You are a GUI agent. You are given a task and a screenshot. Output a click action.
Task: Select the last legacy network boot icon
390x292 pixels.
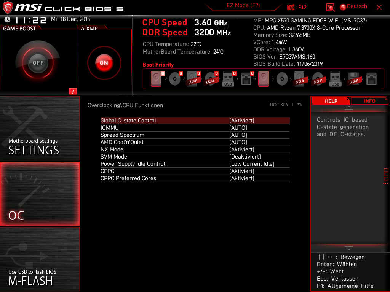pyautogui.click(x=371, y=79)
